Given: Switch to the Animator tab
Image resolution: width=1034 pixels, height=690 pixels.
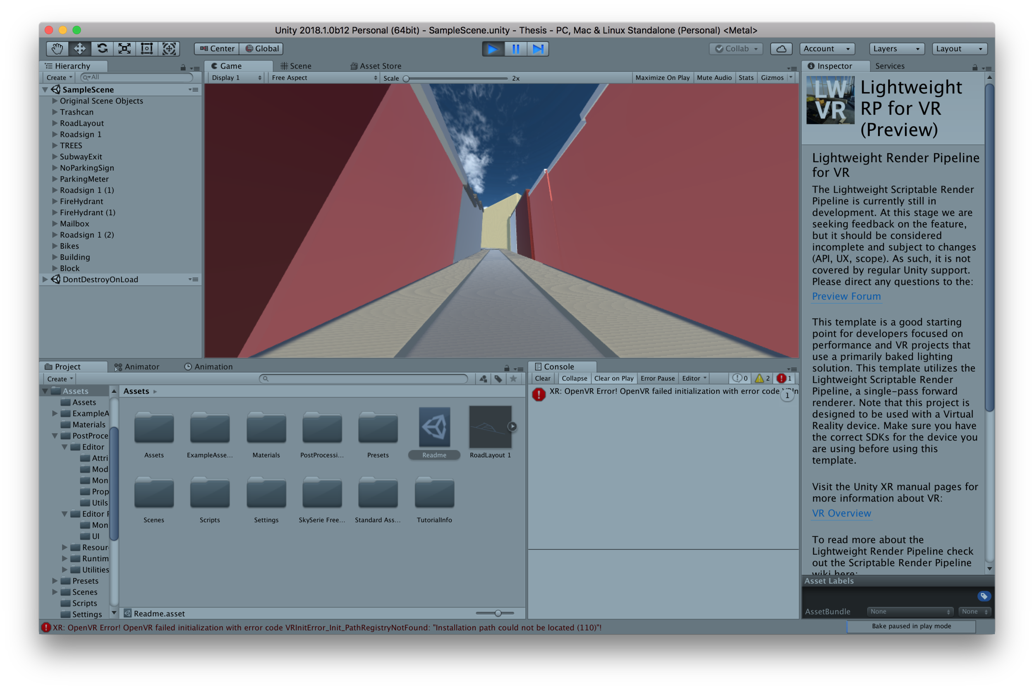Looking at the screenshot, I should click(x=137, y=367).
